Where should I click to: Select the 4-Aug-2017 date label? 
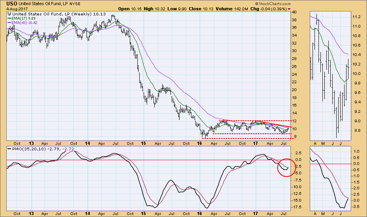[12, 9]
